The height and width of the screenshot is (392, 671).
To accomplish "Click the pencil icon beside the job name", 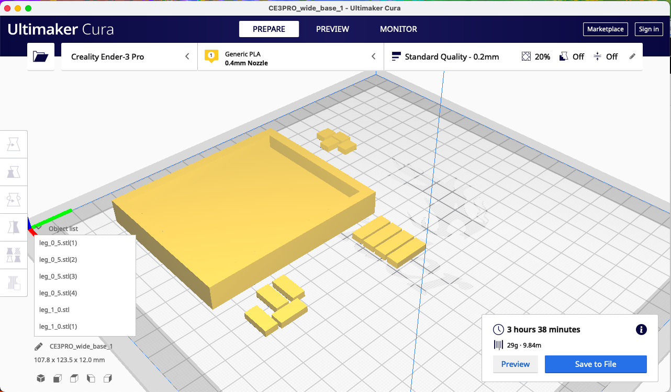I will pos(38,346).
